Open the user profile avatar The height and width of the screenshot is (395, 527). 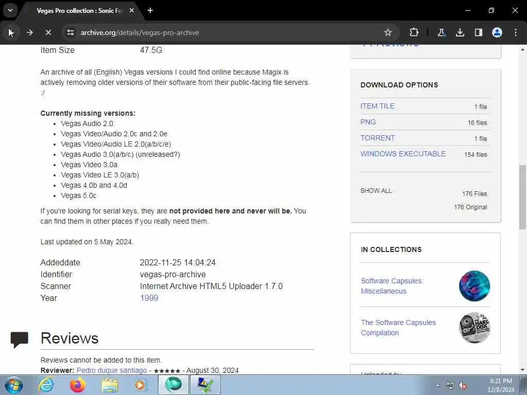[497, 32]
